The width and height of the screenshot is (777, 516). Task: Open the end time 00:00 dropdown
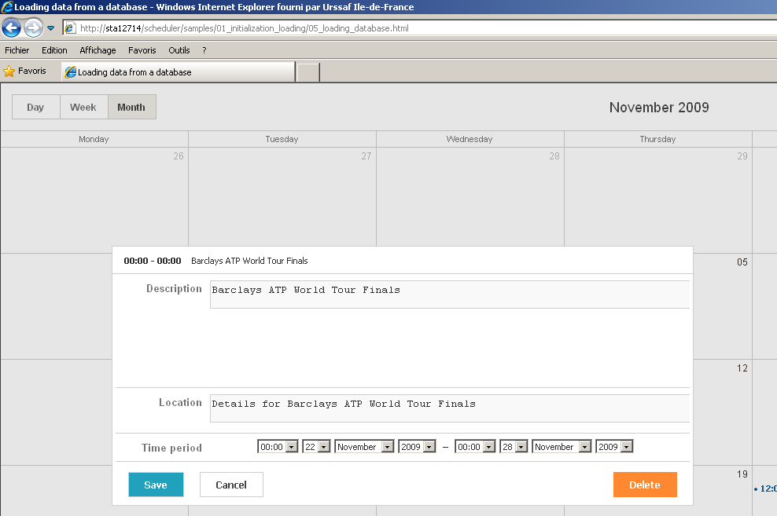point(475,447)
